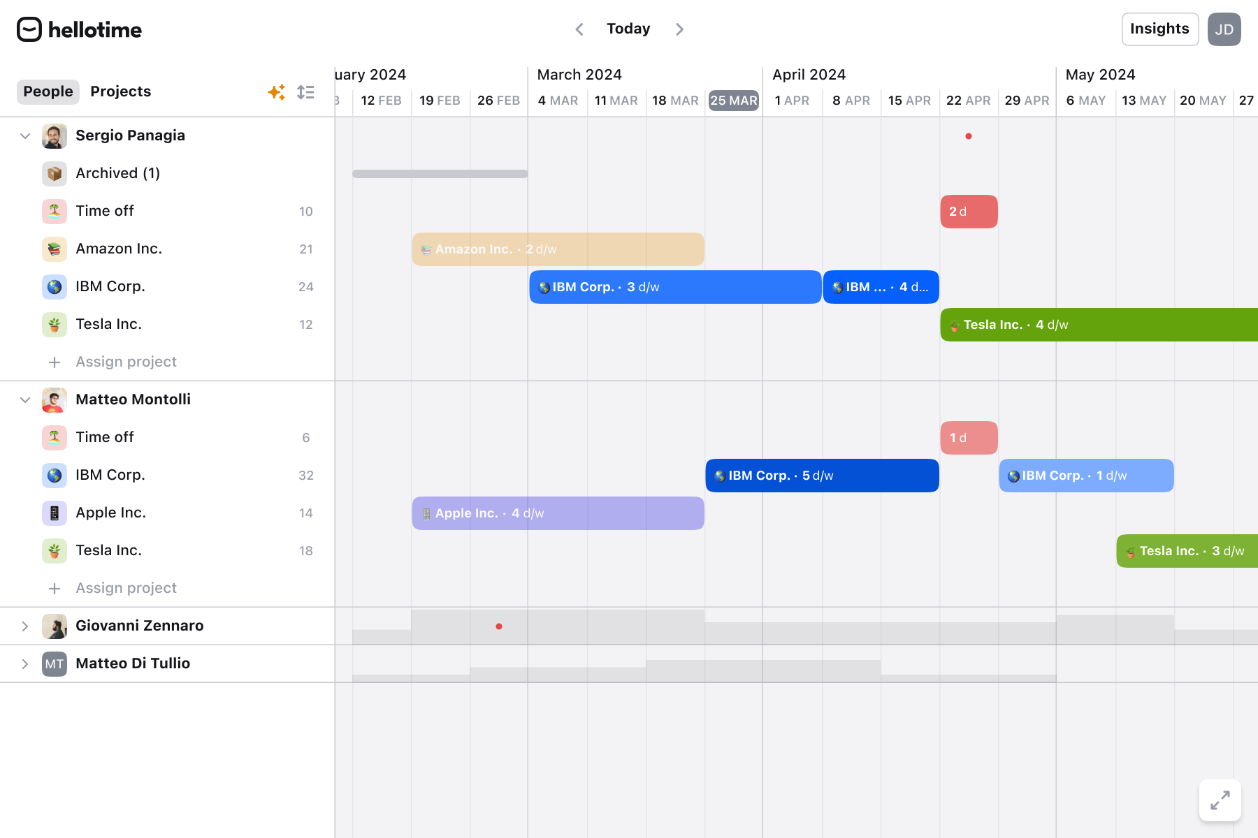This screenshot has width=1258, height=838.
Task: Open the Tesla Inc. 4 d/w allocation bar
Action: pos(1099,325)
